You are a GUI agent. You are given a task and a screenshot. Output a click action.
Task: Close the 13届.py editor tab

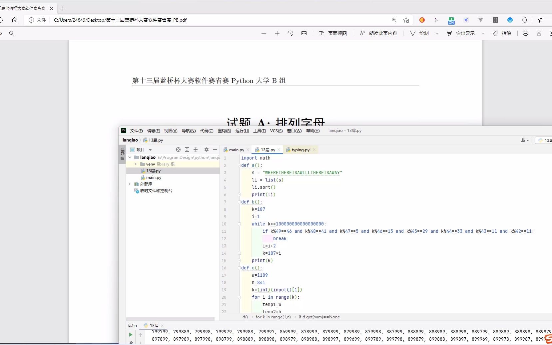tap(279, 150)
